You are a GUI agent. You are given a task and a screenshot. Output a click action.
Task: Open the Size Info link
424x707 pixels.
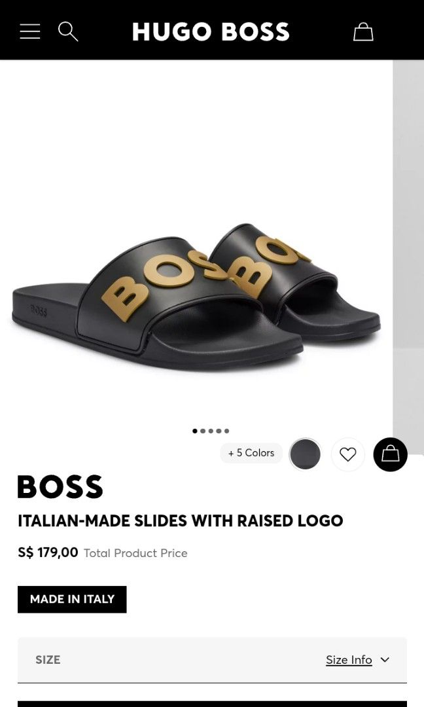tap(349, 660)
